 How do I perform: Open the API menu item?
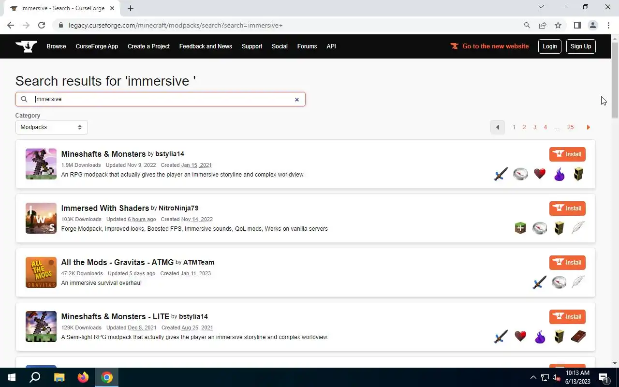pos(331,46)
